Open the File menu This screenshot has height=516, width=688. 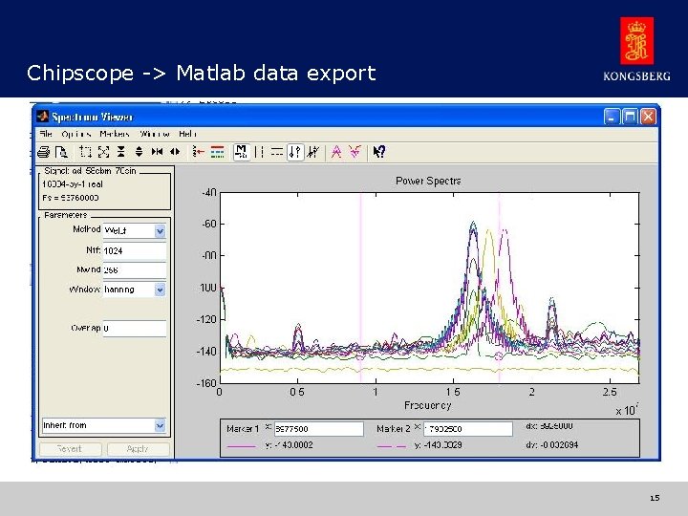pyautogui.click(x=46, y=134)
